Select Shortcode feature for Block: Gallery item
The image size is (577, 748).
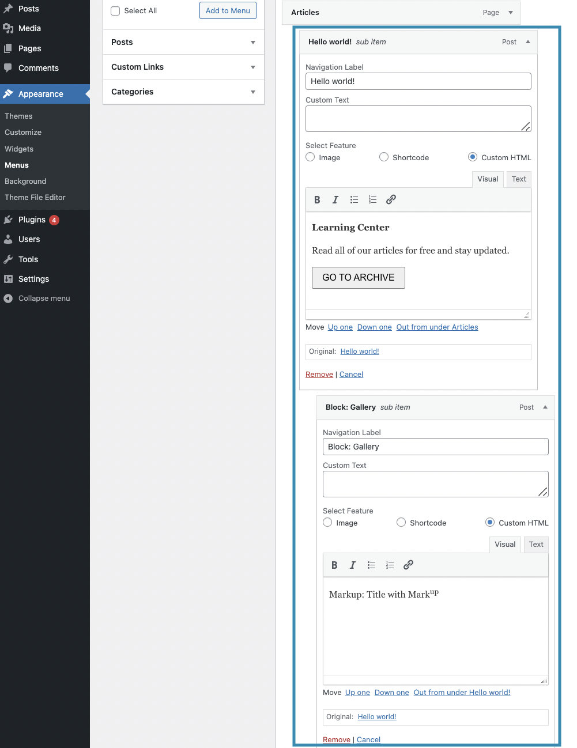[401, 522]
